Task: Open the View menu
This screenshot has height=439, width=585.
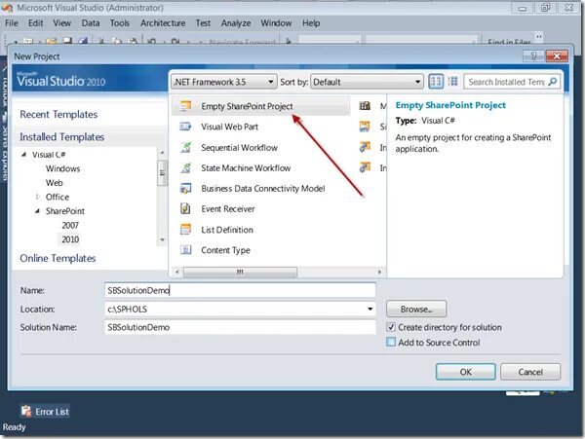Action: pyautogui.click(x=62, y=23)
